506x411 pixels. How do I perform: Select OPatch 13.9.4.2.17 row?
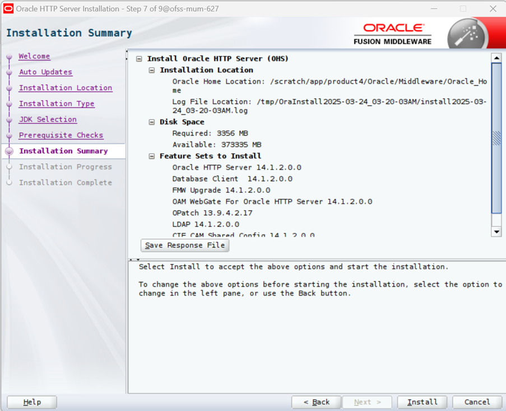[212, 213]
